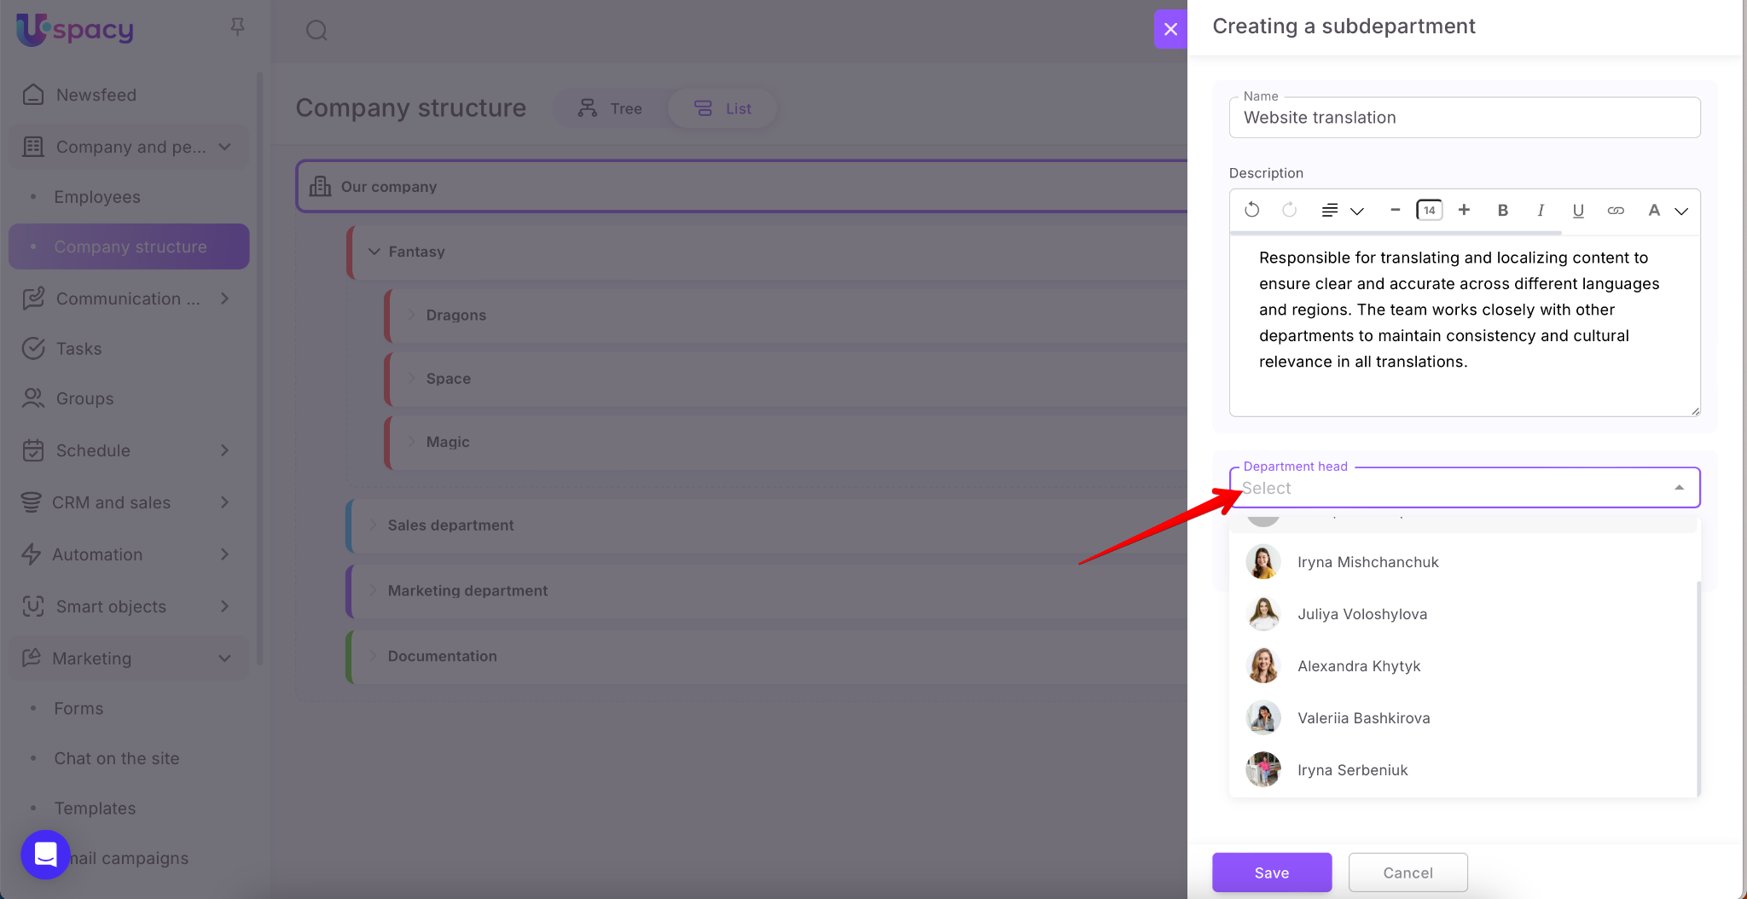
Task: Increase font size with plus icon
Action: pyautogui.click(x=1464, y=210)
